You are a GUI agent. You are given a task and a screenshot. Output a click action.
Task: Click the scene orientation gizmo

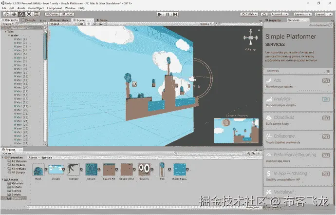(250, 38)
